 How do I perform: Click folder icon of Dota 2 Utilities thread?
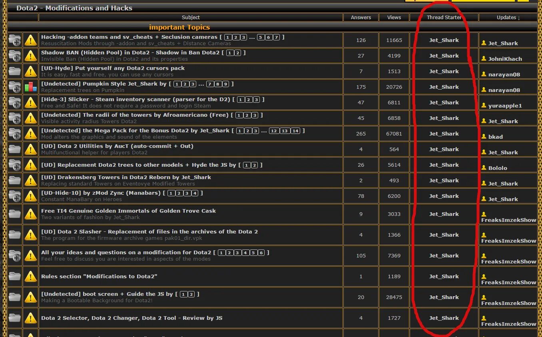(15, 149)
